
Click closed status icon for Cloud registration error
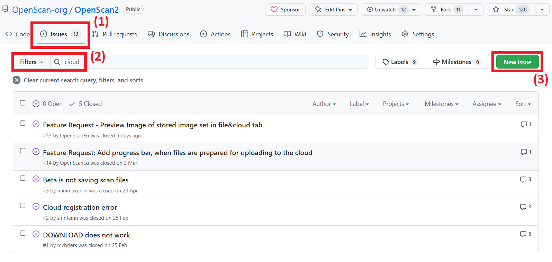pyautogui.click(x=36, y=206)
